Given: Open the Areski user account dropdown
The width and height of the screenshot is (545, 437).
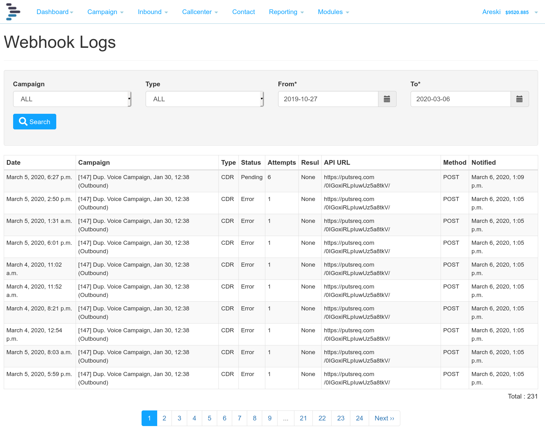Looking at the screenshot, I should [x=510, y=12].
